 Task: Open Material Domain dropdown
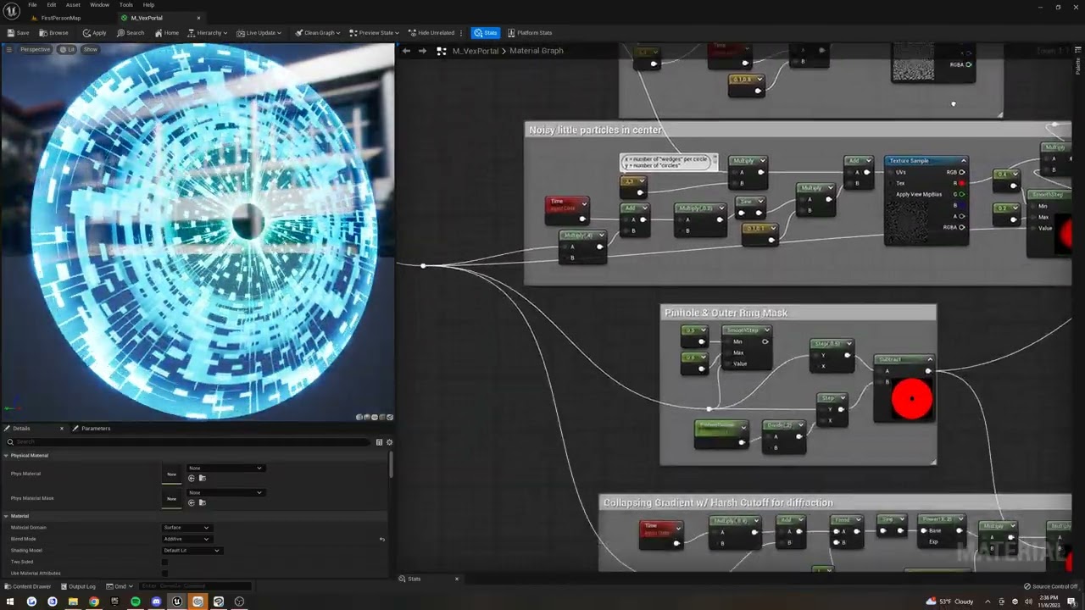pos(186,528)
